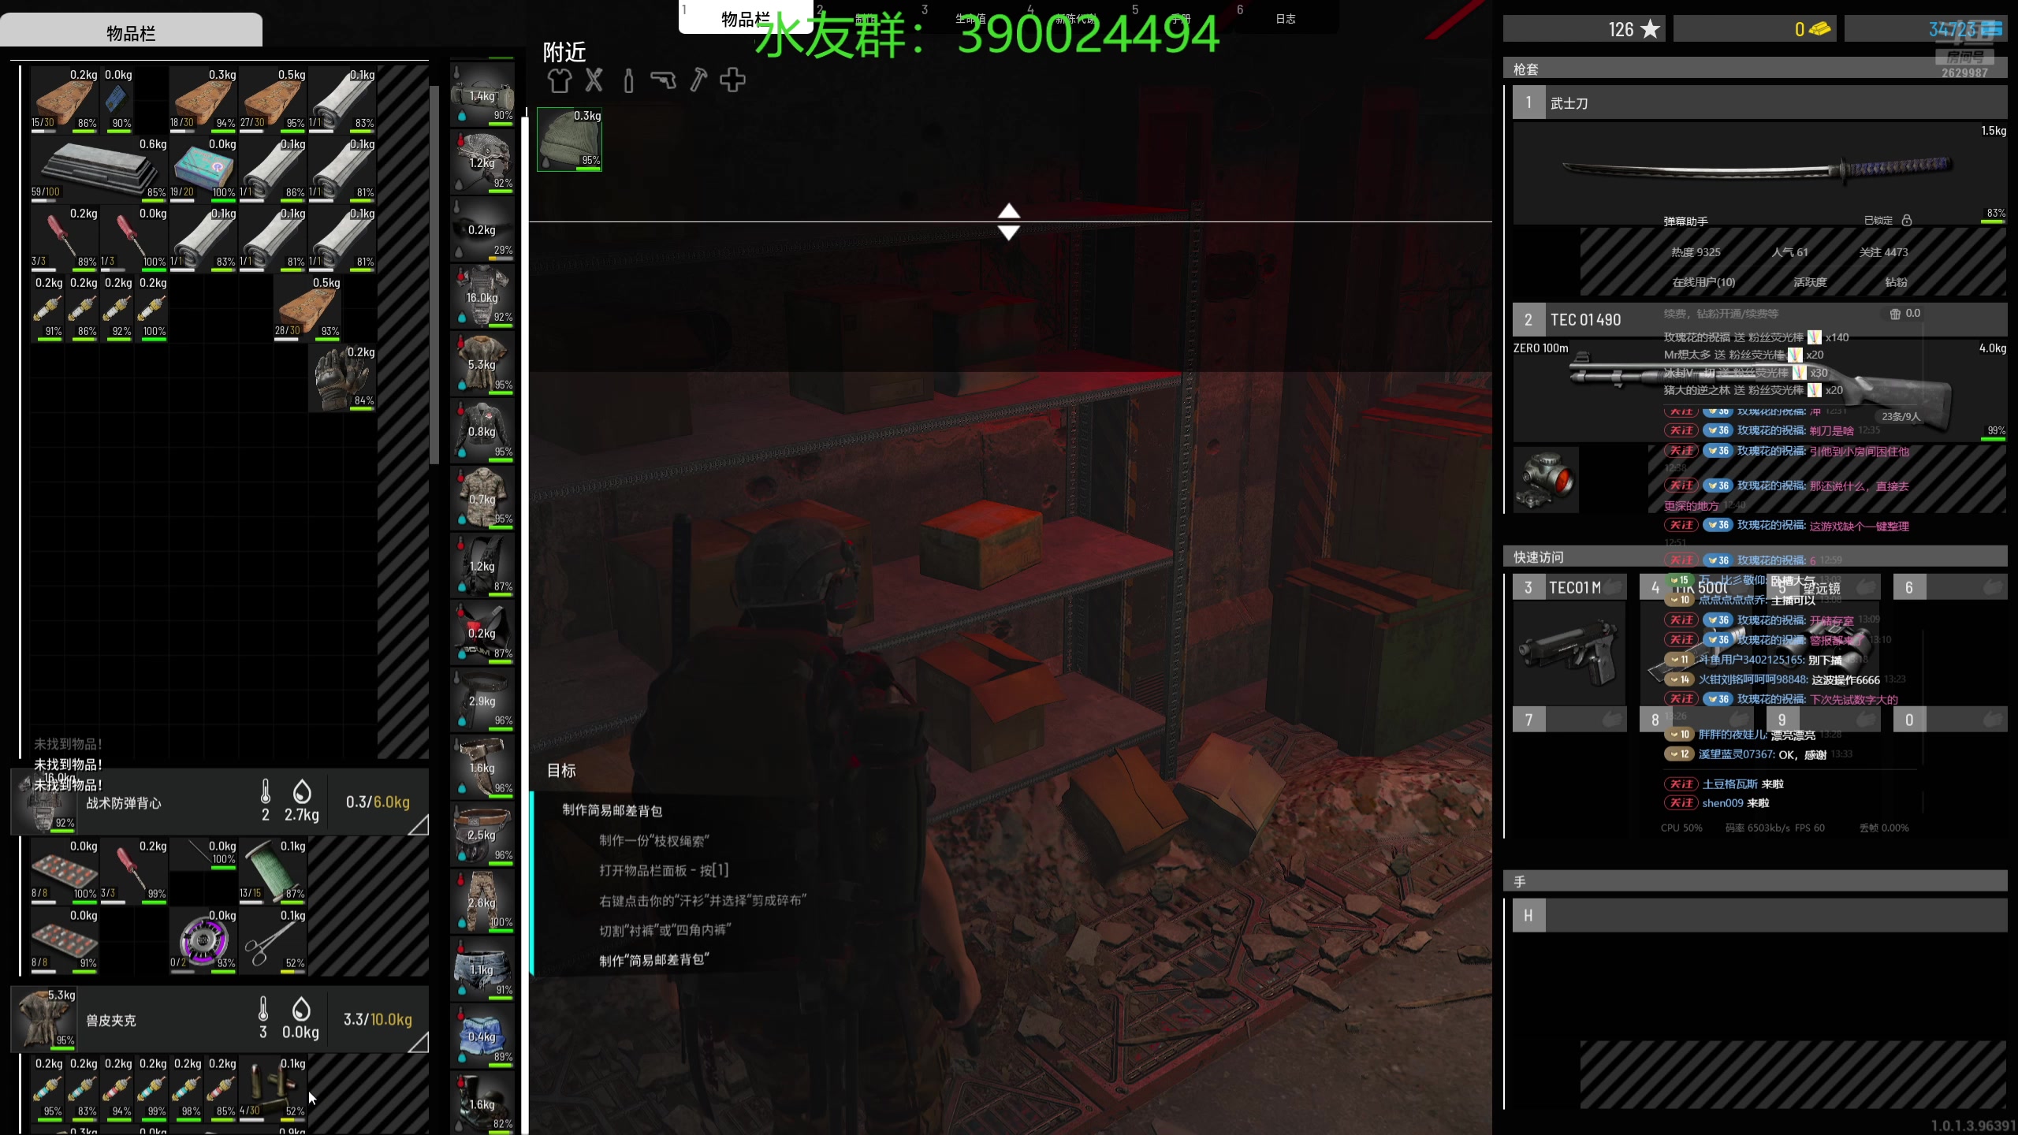Select the pistol ammo stack 4/30
2018x1135 pixels.
pyautogui.click(x=273, y=1088)
